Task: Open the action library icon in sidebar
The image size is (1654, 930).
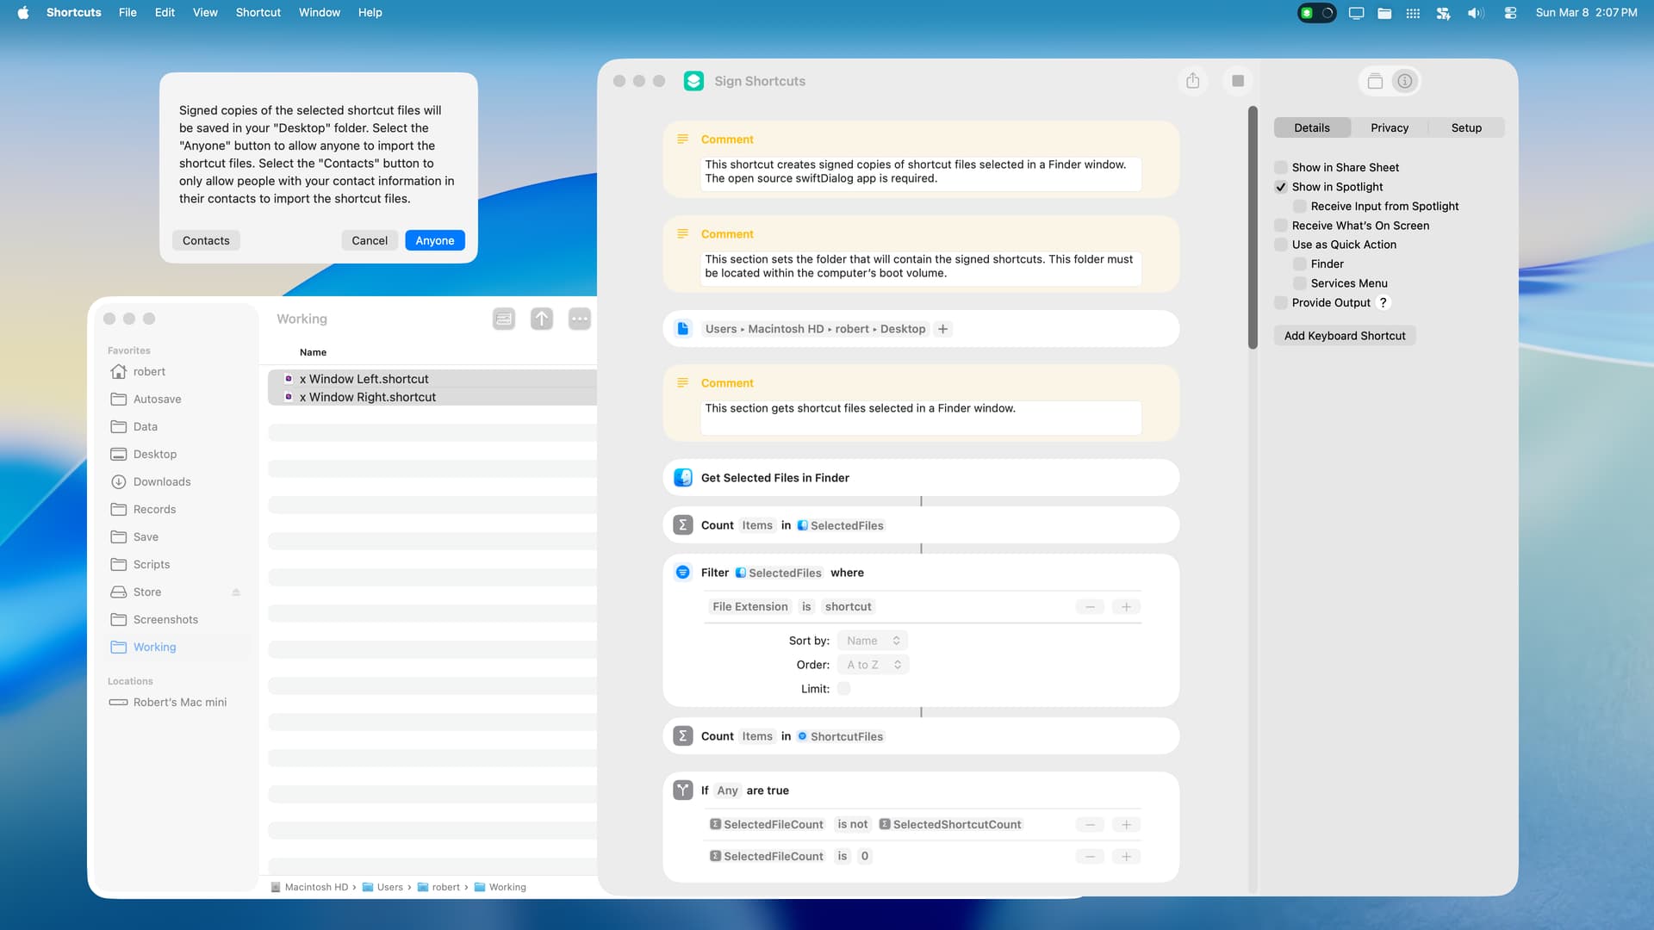Action: click(x=1375, y=81)
